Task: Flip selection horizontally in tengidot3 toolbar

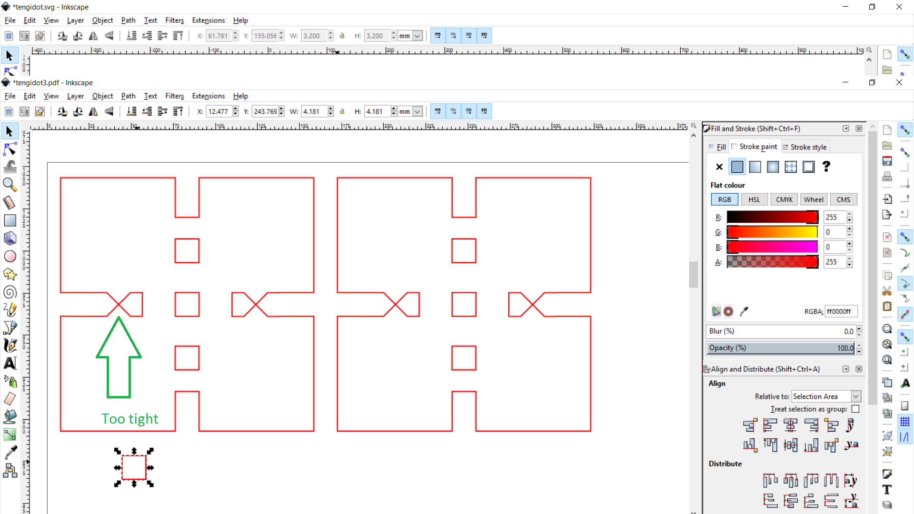Action: click(93, 111)
